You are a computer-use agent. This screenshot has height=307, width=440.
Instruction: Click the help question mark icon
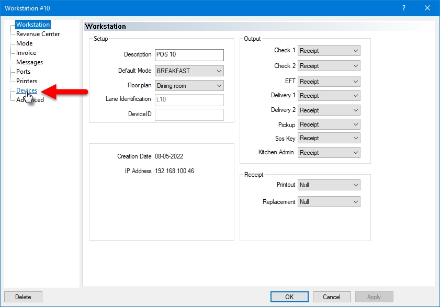tap(403, 8)
